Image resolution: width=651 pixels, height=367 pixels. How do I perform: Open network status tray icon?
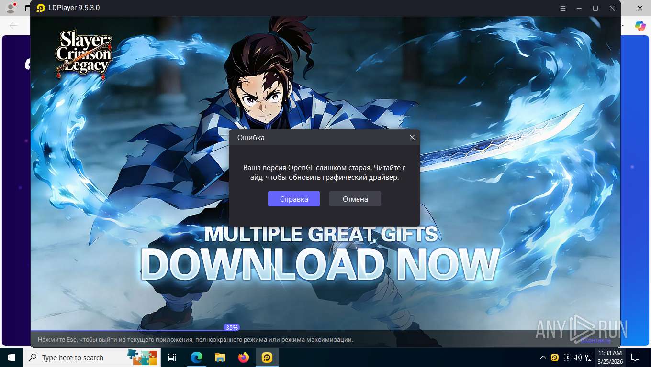click(x=589, y=357)
